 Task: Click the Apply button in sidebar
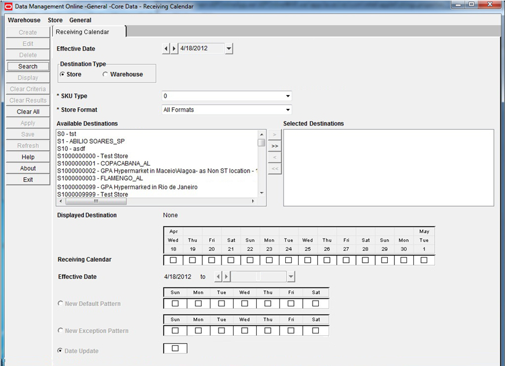28,123
